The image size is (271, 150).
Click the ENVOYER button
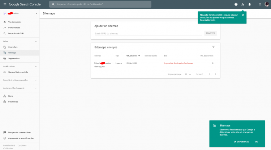(210, 33)
